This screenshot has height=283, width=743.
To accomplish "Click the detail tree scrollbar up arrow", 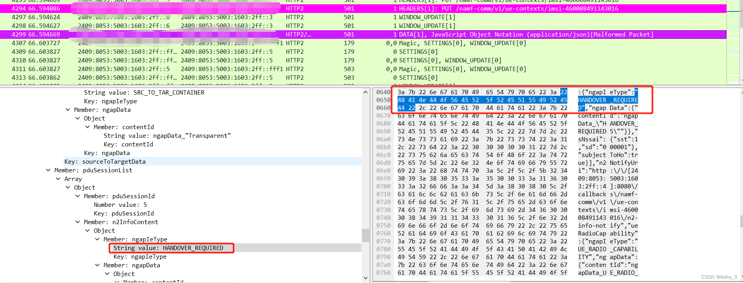I will point(365,92).
